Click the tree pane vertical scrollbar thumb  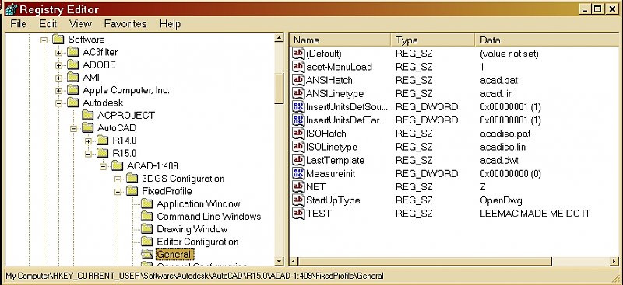(x=280, y=88)
